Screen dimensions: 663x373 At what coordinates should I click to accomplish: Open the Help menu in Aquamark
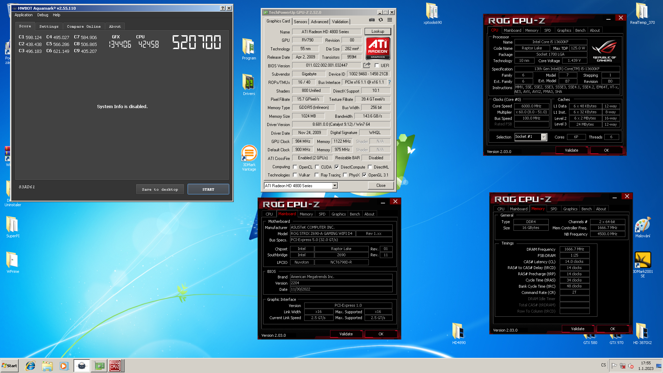(57, 15)
